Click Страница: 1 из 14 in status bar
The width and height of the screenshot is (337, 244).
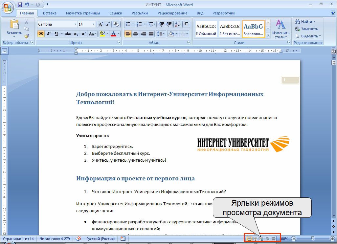click(x=18, y=239)
